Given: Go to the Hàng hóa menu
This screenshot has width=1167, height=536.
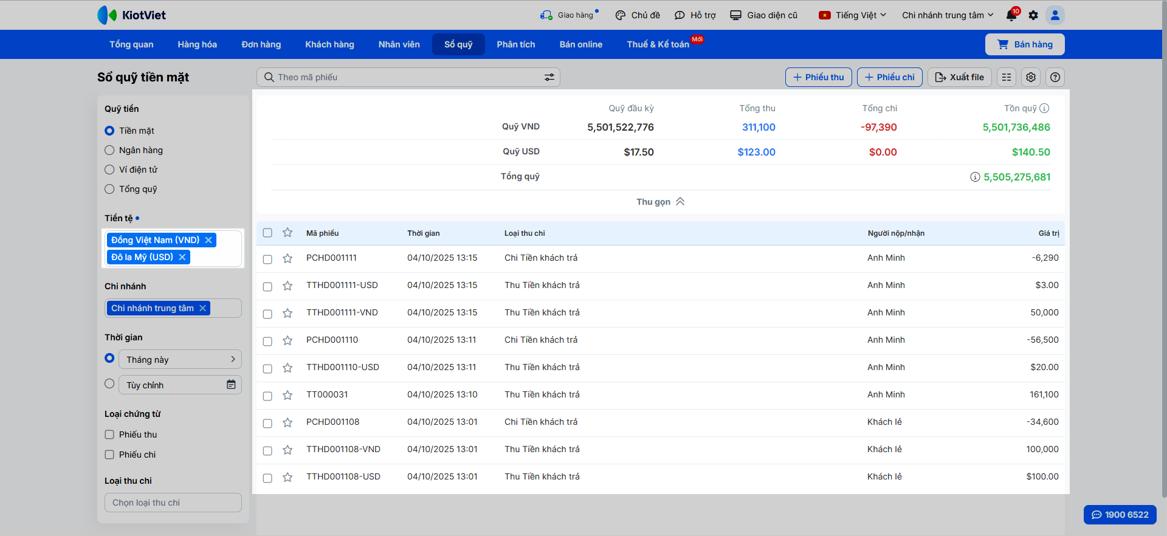Looking at the screenshot, I should [x=197, y=44].
